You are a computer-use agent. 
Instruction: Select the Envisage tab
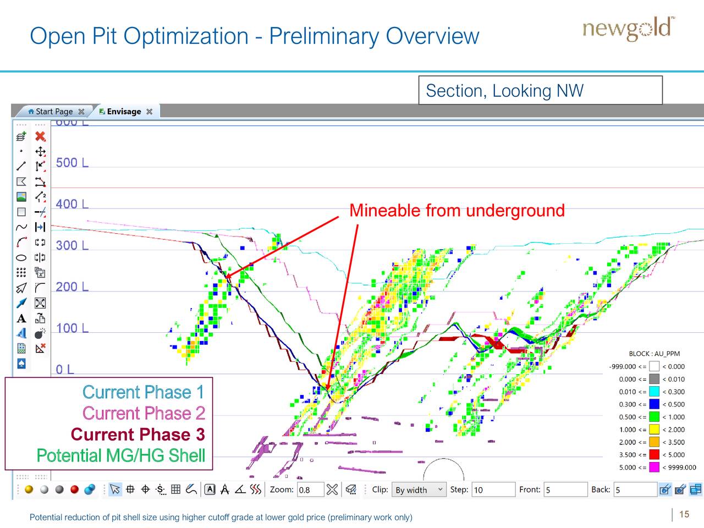[122, 111]
